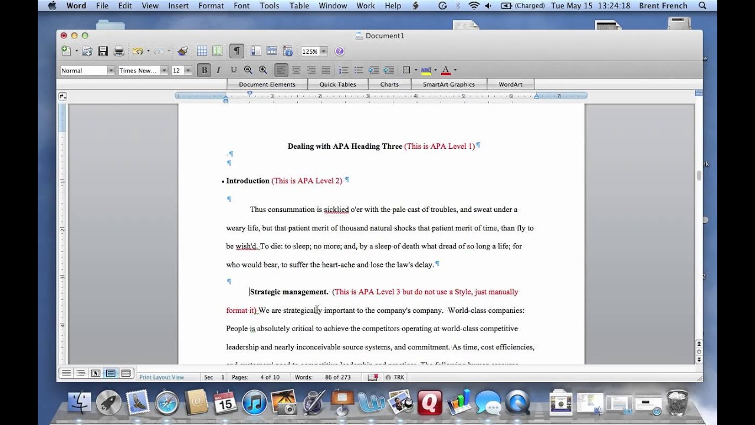Click the Open document toolbar icon
The width and height of the screenshot is (755, 425).
pyautogui.click(x=87, y=51)
